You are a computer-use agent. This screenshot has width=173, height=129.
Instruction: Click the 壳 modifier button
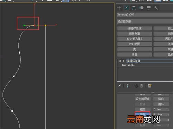[x=135, y=49]
